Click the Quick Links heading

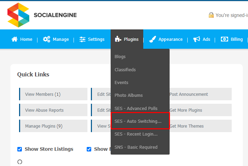click(33, 74)
